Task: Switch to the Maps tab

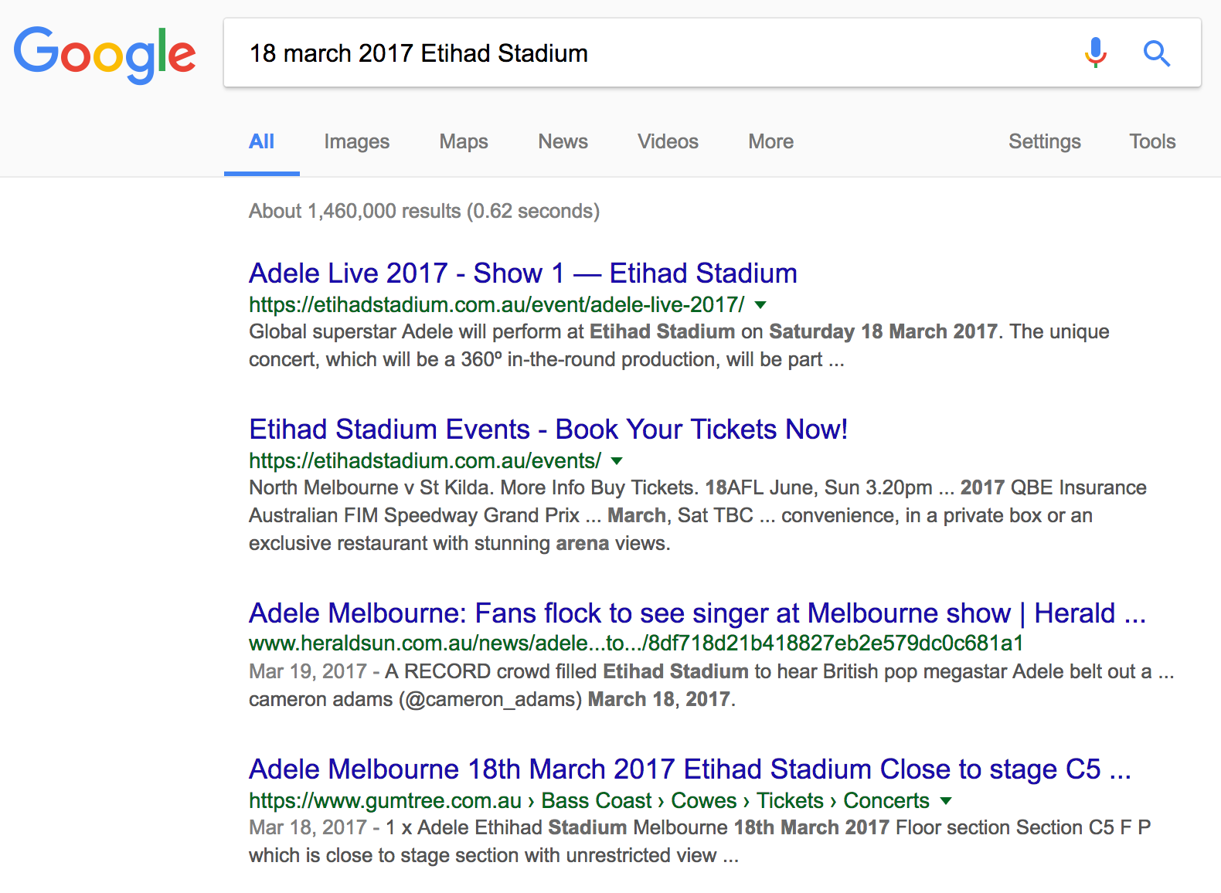Action: (x=464, y=141)
